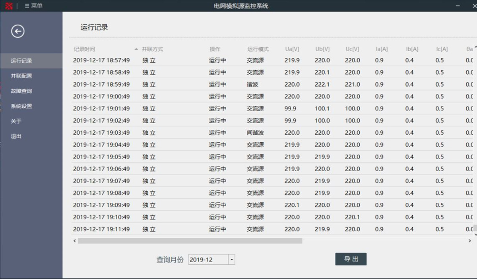
Task: Select the row 2019-12-17 19:08:49
Action: 273,193
